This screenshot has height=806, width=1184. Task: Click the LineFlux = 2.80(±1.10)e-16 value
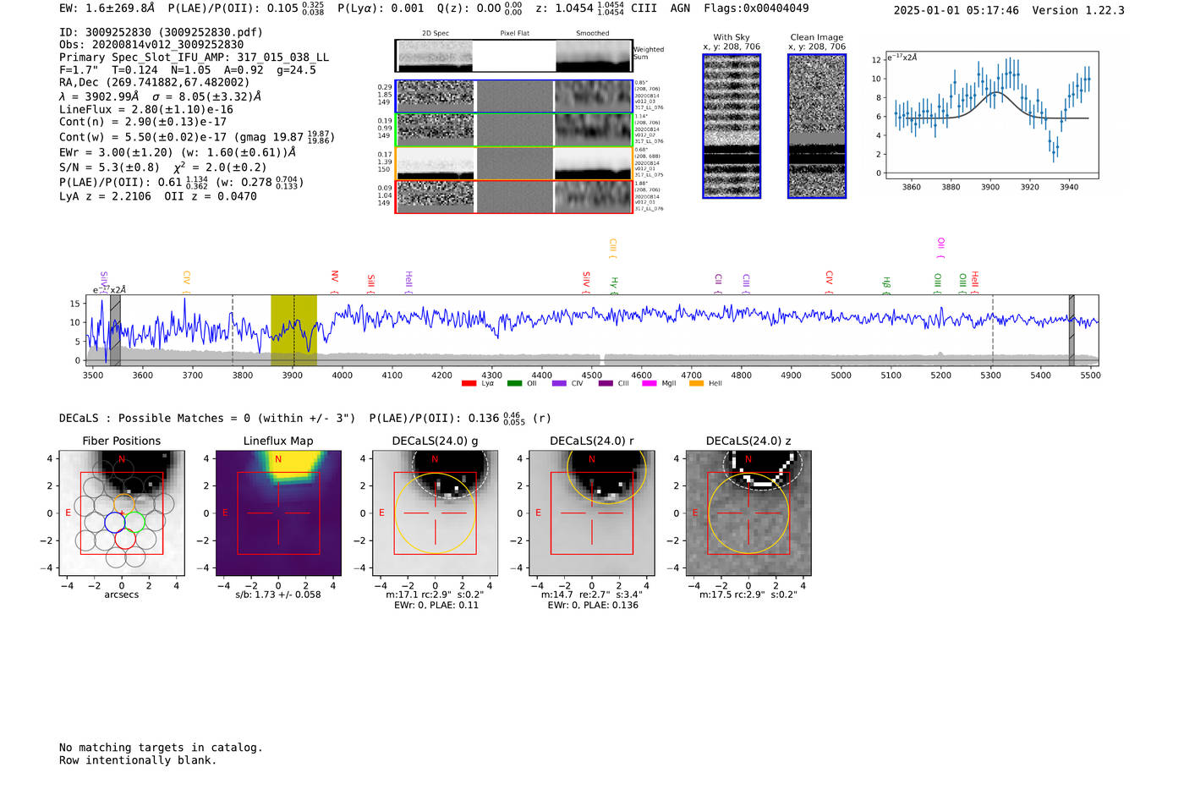(x=145, y=109)
